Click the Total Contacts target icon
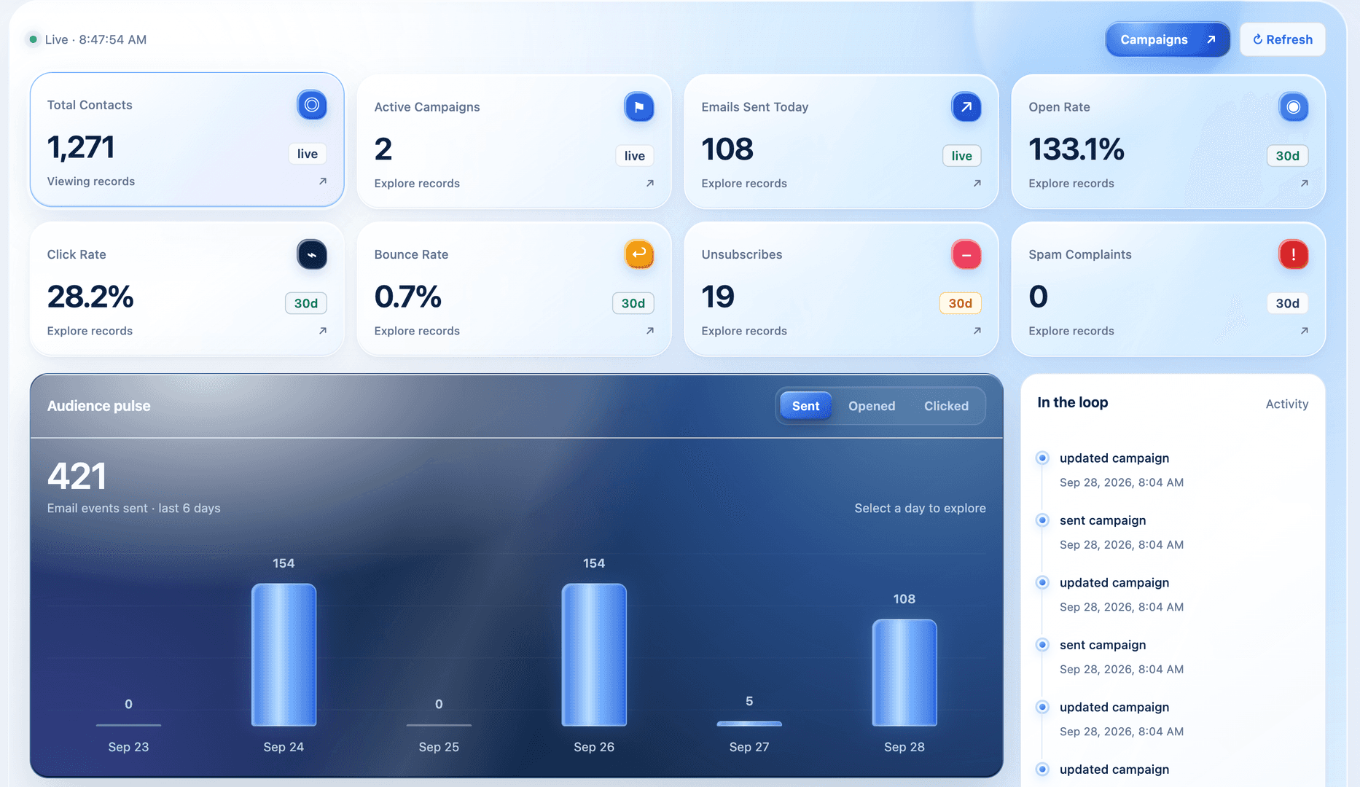 (x=311, y=105)
